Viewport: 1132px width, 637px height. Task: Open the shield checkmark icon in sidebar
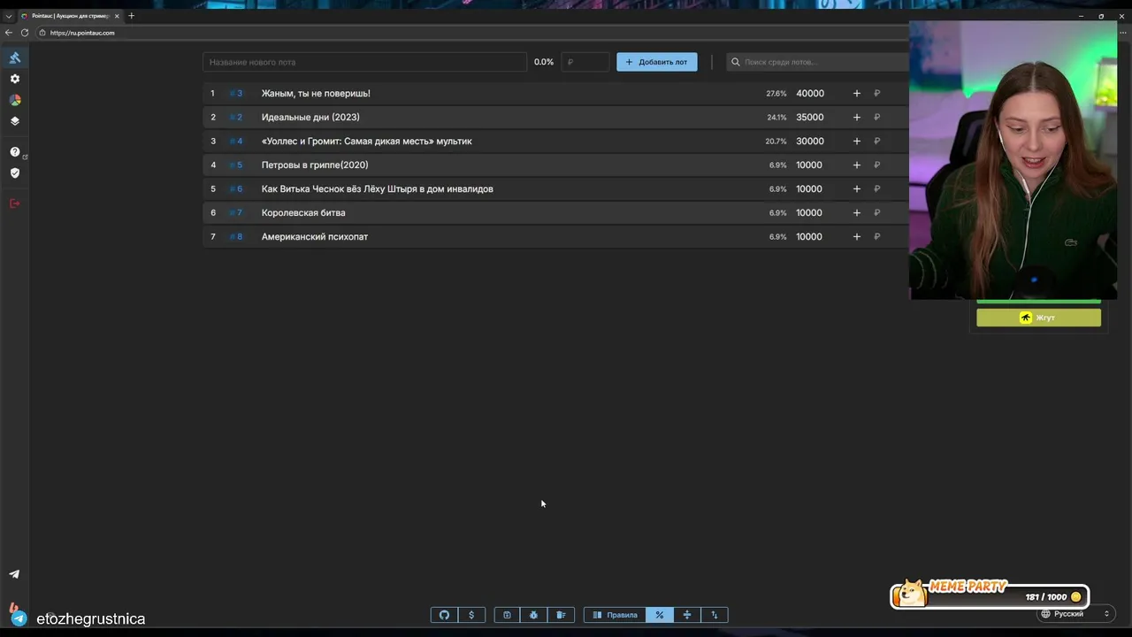(x=14, y=173)
